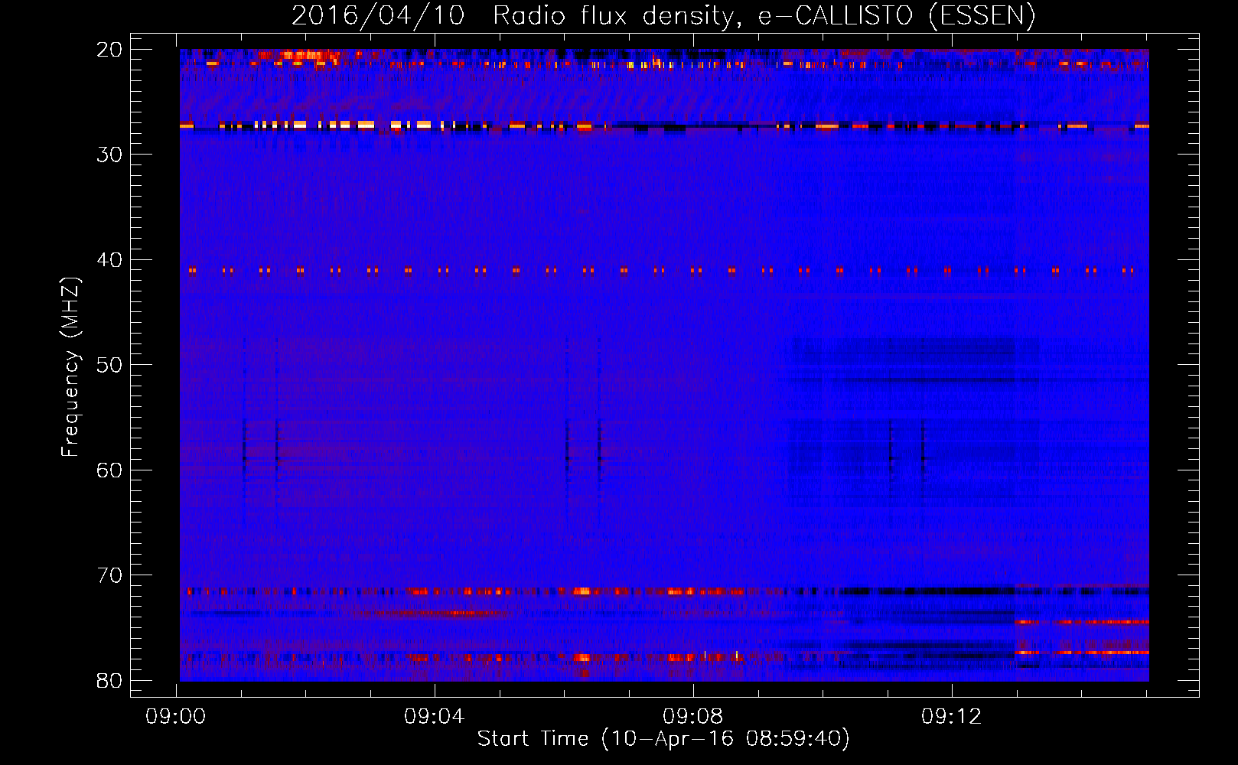Click the '40' frequency tick label
The width and height of the screenshot is (1238, 765).
click(109, 260)
